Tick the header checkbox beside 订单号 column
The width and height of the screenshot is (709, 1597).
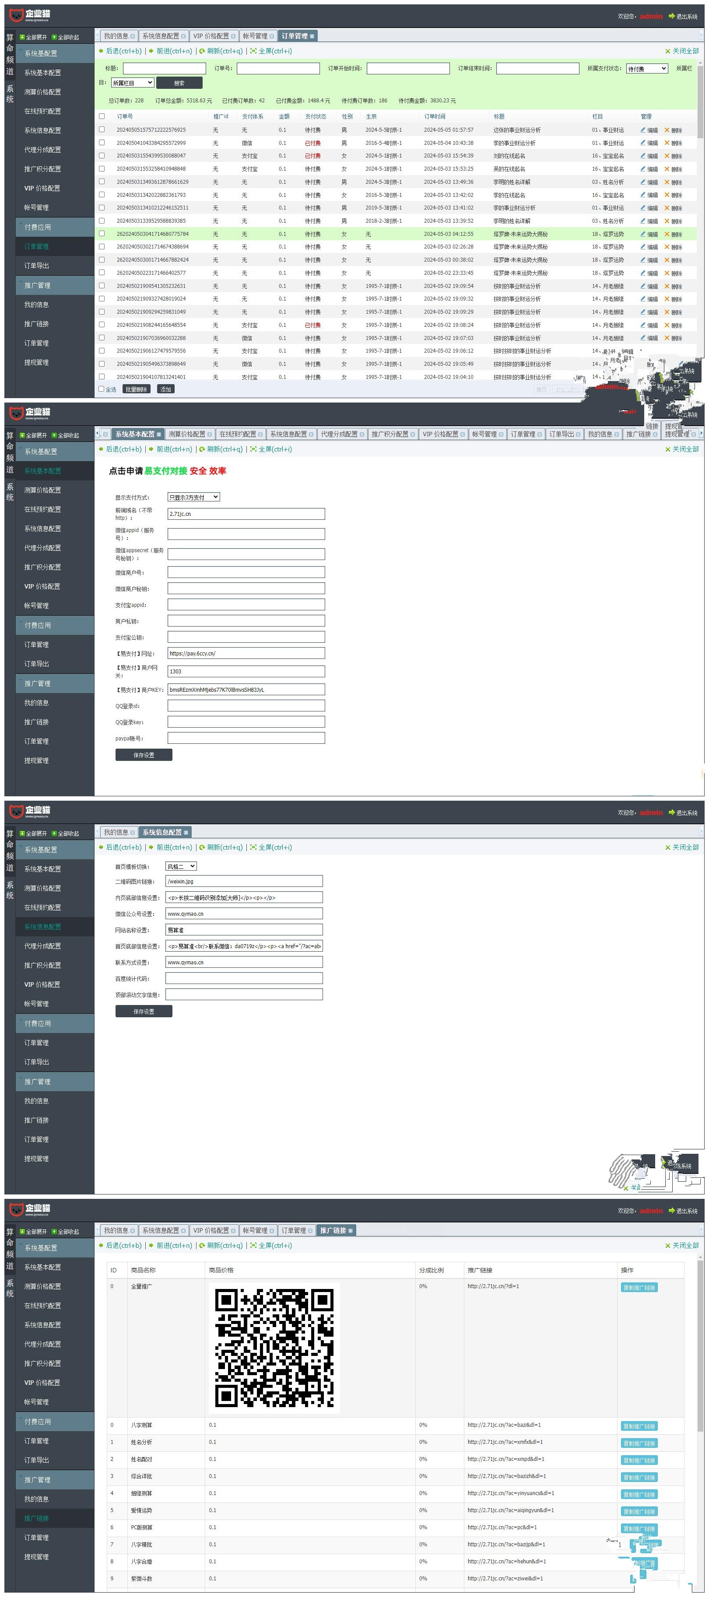coord(102,116)
